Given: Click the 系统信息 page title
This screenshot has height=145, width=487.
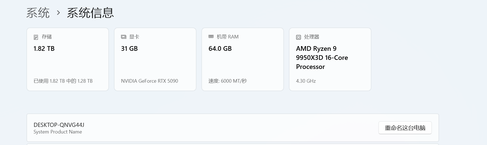Looking at the screenshot, I should [x=90, y=13].
